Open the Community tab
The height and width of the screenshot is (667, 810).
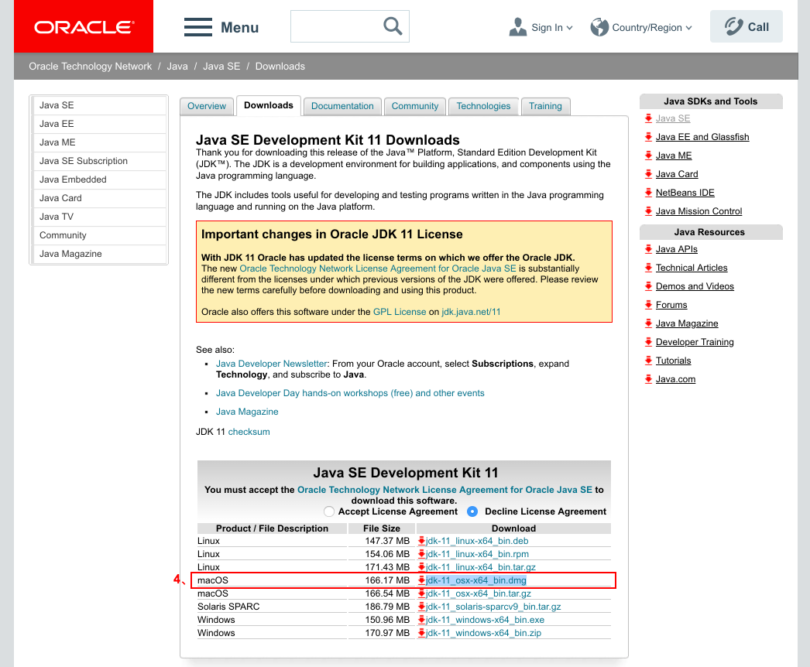tap(415, 106)
